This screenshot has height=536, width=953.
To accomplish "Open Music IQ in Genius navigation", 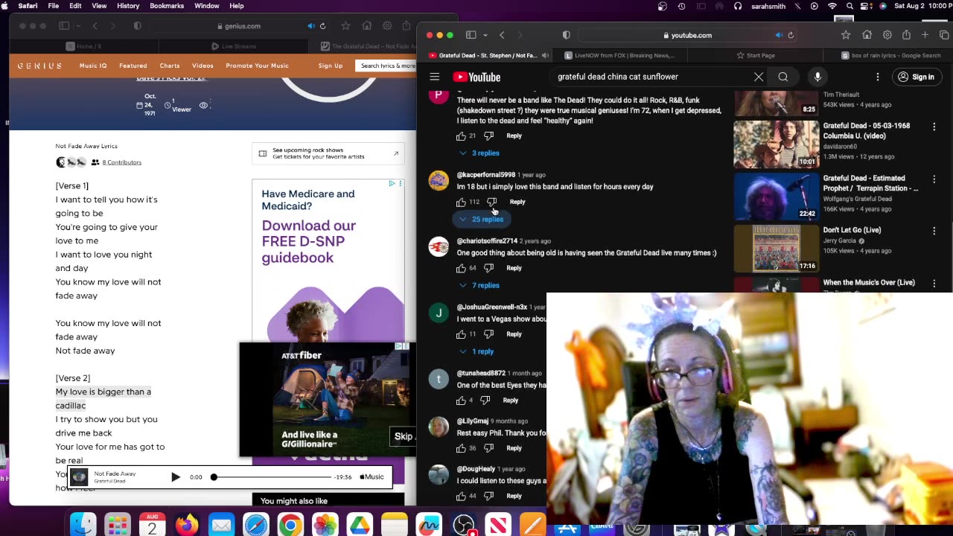I will coord(93,66).
